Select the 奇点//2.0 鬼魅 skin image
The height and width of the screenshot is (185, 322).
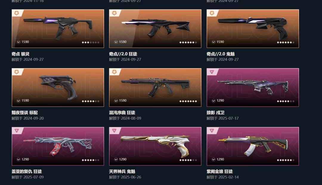point(253,29)
